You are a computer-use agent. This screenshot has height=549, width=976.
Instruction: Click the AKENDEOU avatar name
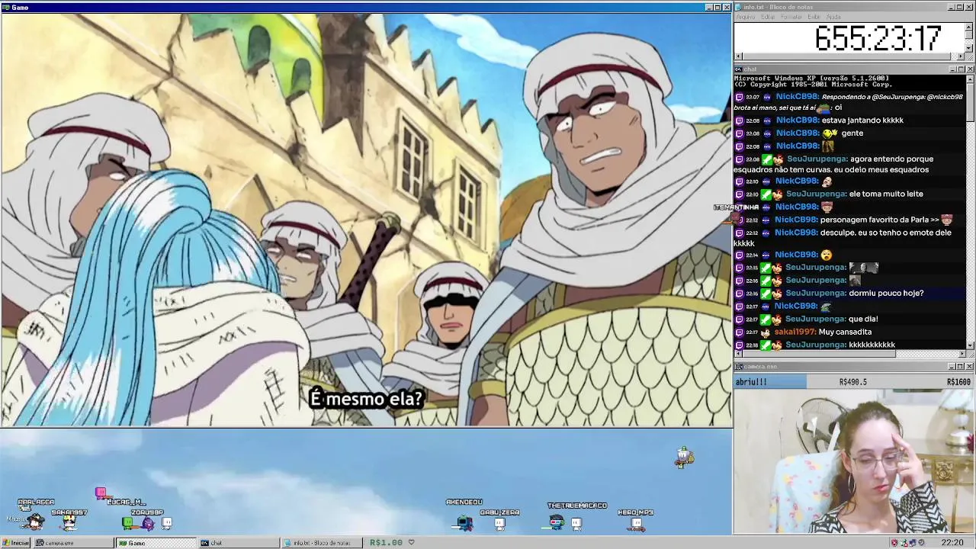pyautogui.click(x=464, y=502)
